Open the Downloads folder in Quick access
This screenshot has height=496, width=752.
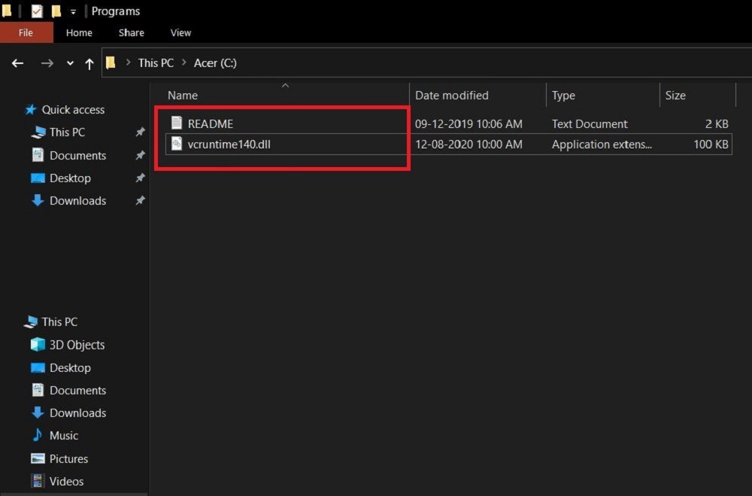pyautogui.click(x=76, y=200)
